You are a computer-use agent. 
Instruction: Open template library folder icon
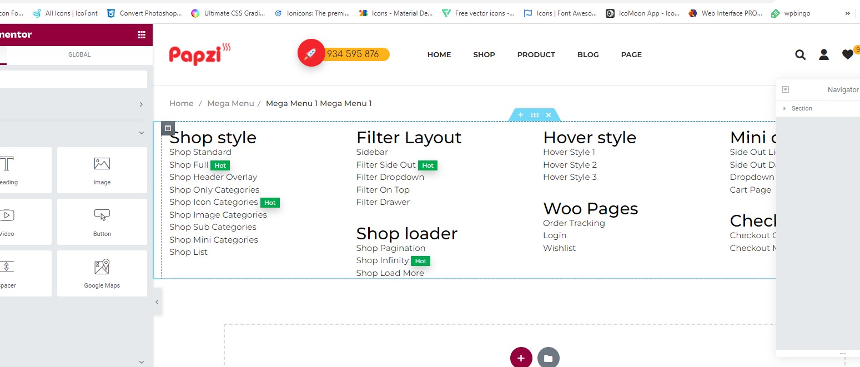tap(548, 358)
